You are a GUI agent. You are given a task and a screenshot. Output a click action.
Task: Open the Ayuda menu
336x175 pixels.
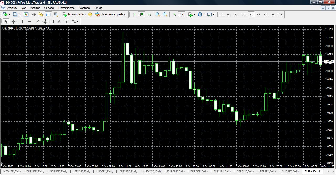tap(98, 8)
